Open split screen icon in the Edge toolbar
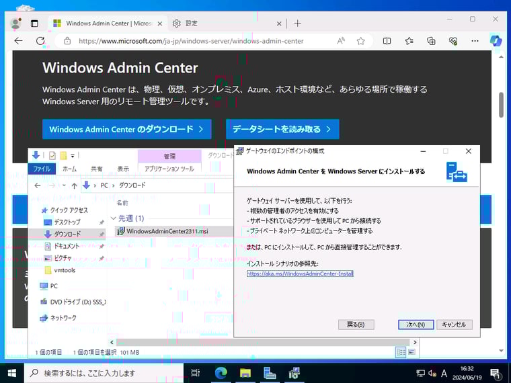The height and width of the screenshot is (383, 511). (x=387, y=41)
